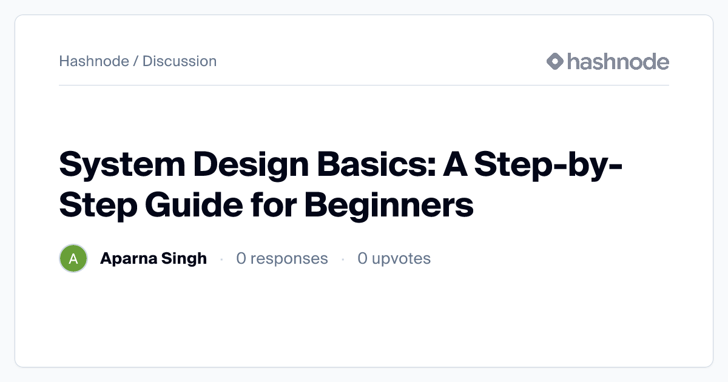This screenshot has height=382, width=728.
Task: Click the slash separator in the breadcrumb
Action: (136, 61)
